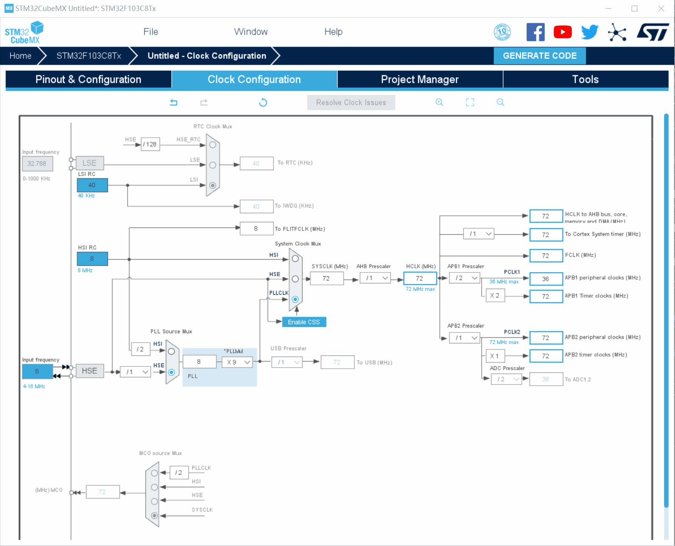Select SYSCLK in MCO source Mux

pyautogui.click(x=154, y=515)
